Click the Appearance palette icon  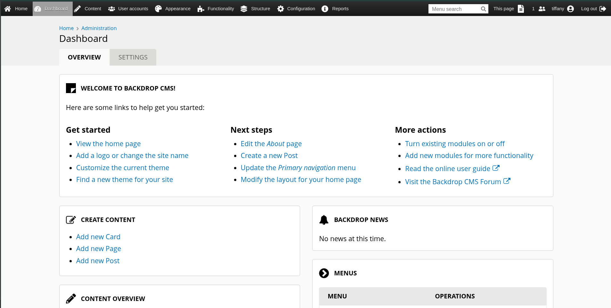158,9
